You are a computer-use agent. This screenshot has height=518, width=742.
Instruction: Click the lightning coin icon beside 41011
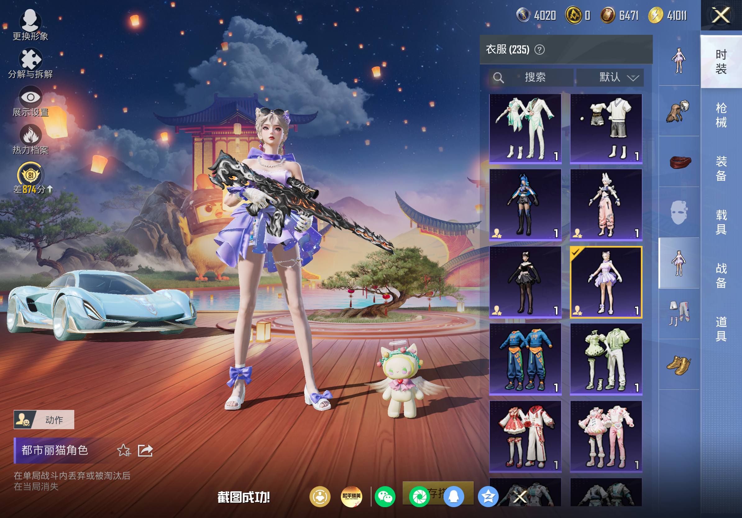(x=656, y=15)
